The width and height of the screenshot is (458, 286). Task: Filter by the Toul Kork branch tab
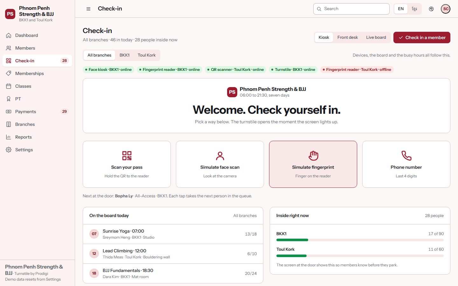(x=147, y=55)
